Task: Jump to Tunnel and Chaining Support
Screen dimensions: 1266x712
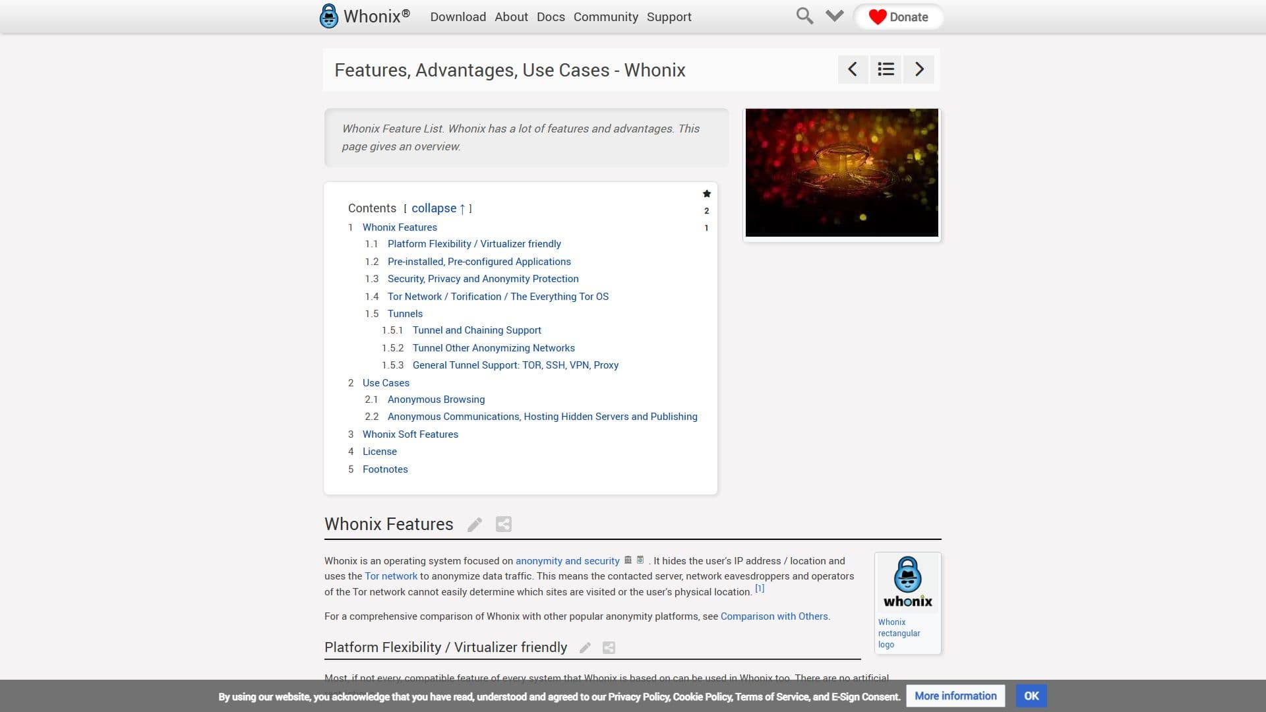Action: point(477,330)
